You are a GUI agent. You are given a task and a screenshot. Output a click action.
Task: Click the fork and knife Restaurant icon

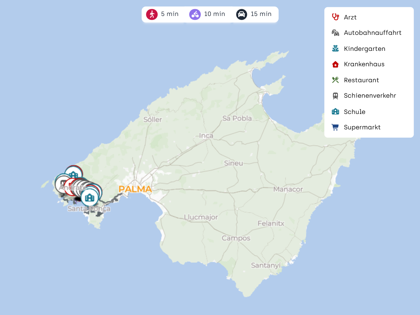tap(335, 80)
